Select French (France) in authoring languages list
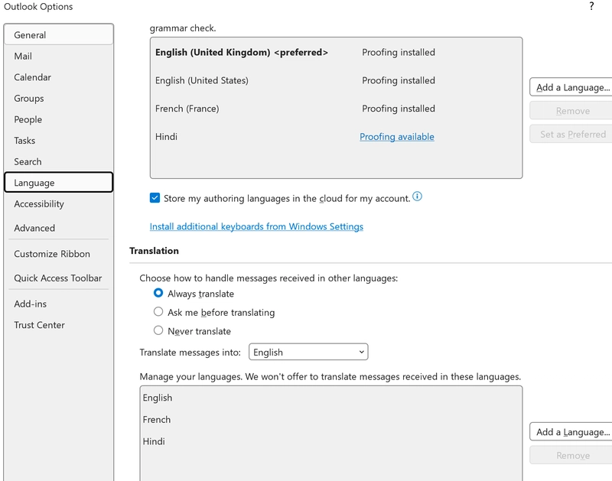 point(187,109)
